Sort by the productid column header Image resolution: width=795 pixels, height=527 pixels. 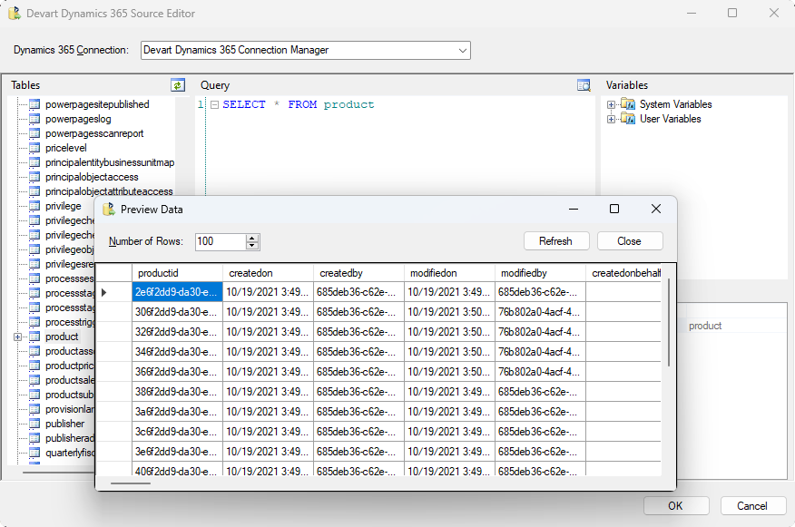coord(177,273)
